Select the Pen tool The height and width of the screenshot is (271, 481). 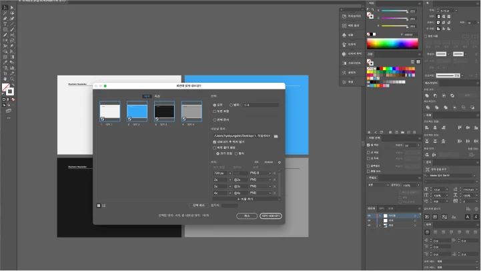coord(5,19)
